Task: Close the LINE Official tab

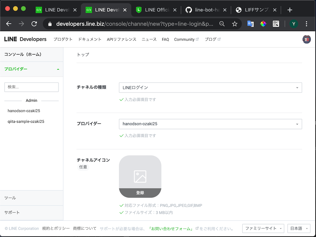Action: coord(175,10)
